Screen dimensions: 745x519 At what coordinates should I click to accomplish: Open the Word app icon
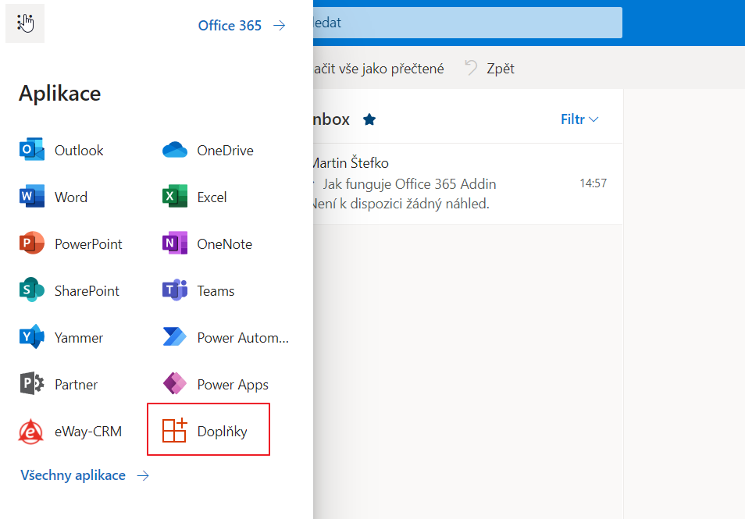(32, 196)
